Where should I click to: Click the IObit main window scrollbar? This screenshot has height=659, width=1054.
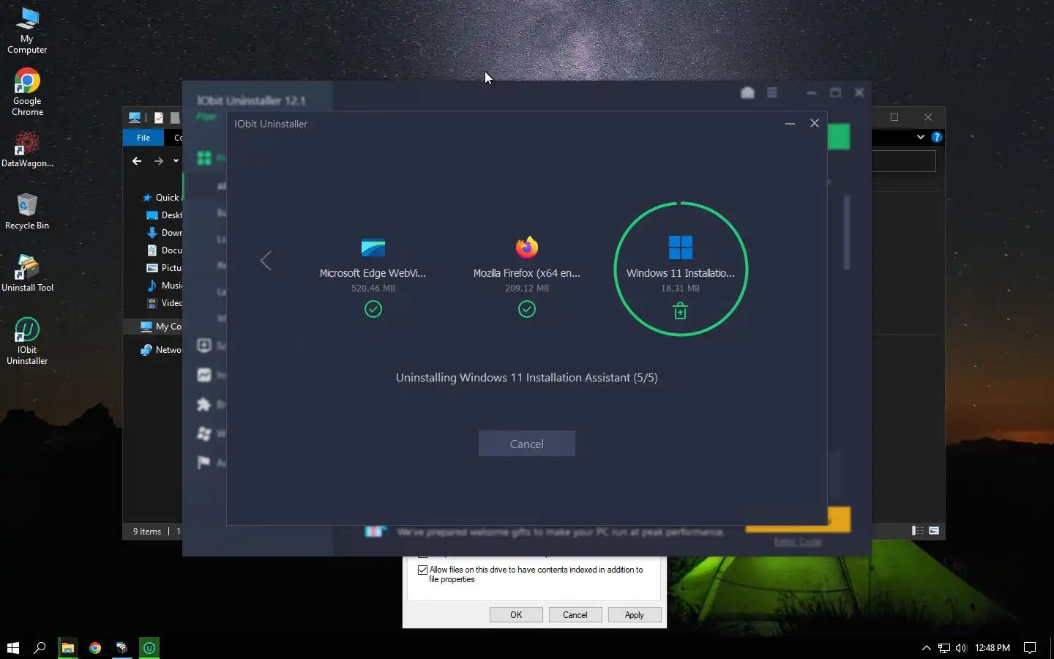pyautogui.click(x=847, y=231)
